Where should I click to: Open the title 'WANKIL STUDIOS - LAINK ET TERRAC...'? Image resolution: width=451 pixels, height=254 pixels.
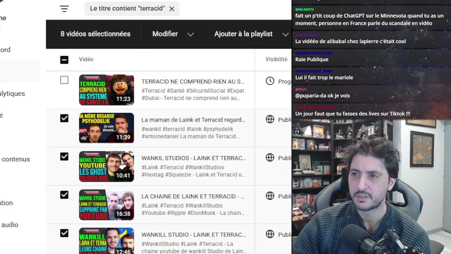194,158
